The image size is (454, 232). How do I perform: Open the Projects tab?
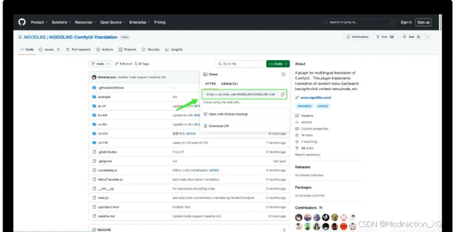(x=127, y=49)
